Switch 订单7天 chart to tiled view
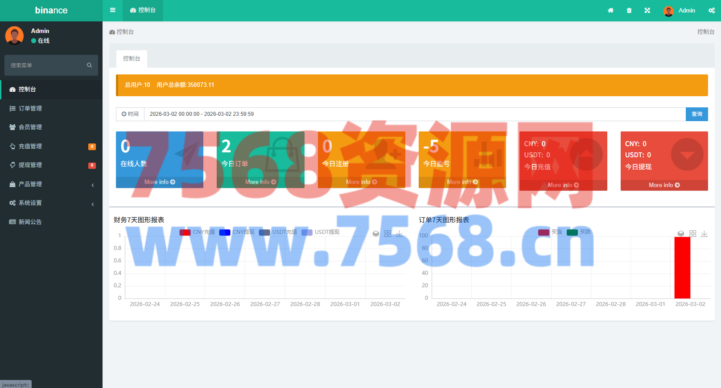This screenshot has height=388, width=721. [x=692, y=233]
